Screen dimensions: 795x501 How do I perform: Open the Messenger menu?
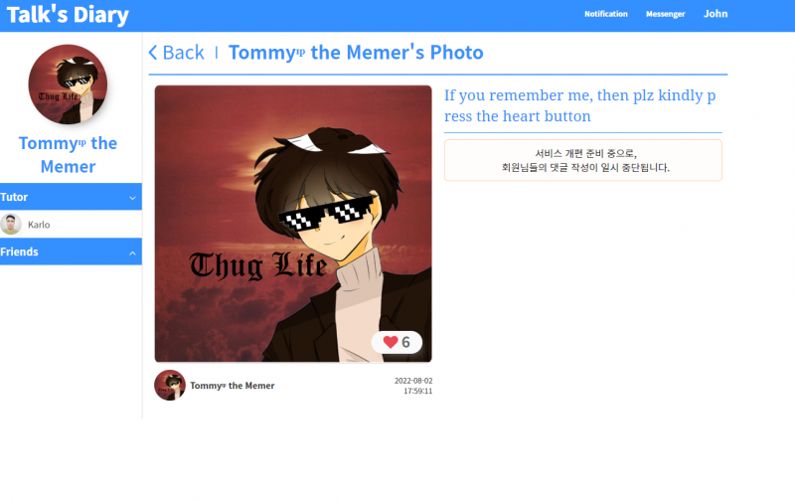click(665, 14)
